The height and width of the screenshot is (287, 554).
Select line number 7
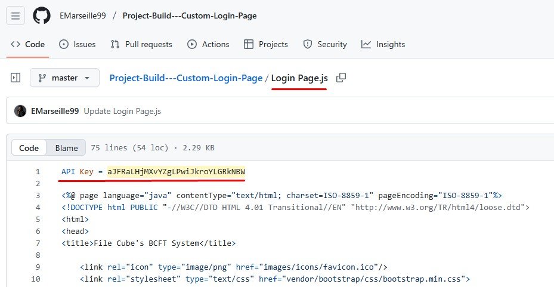point(38,243)
